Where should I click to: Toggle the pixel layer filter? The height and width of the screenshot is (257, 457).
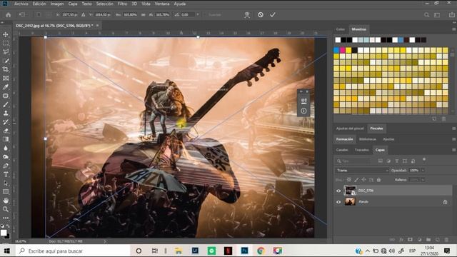coord(380,161)
